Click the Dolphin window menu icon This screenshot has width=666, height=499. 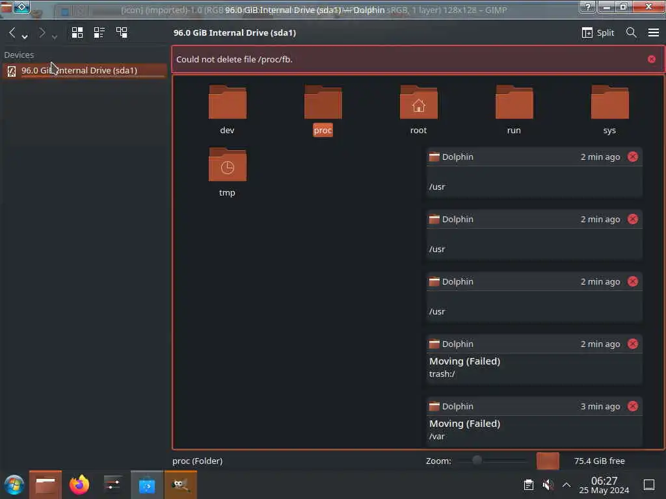6,6
